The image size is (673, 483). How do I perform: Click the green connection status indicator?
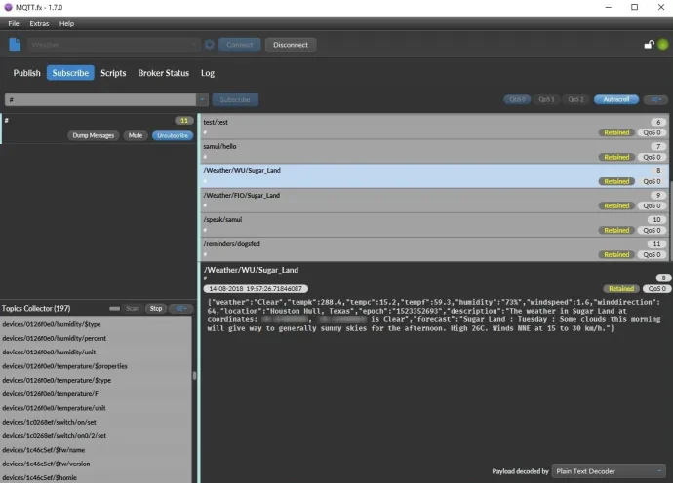point(662,44)
